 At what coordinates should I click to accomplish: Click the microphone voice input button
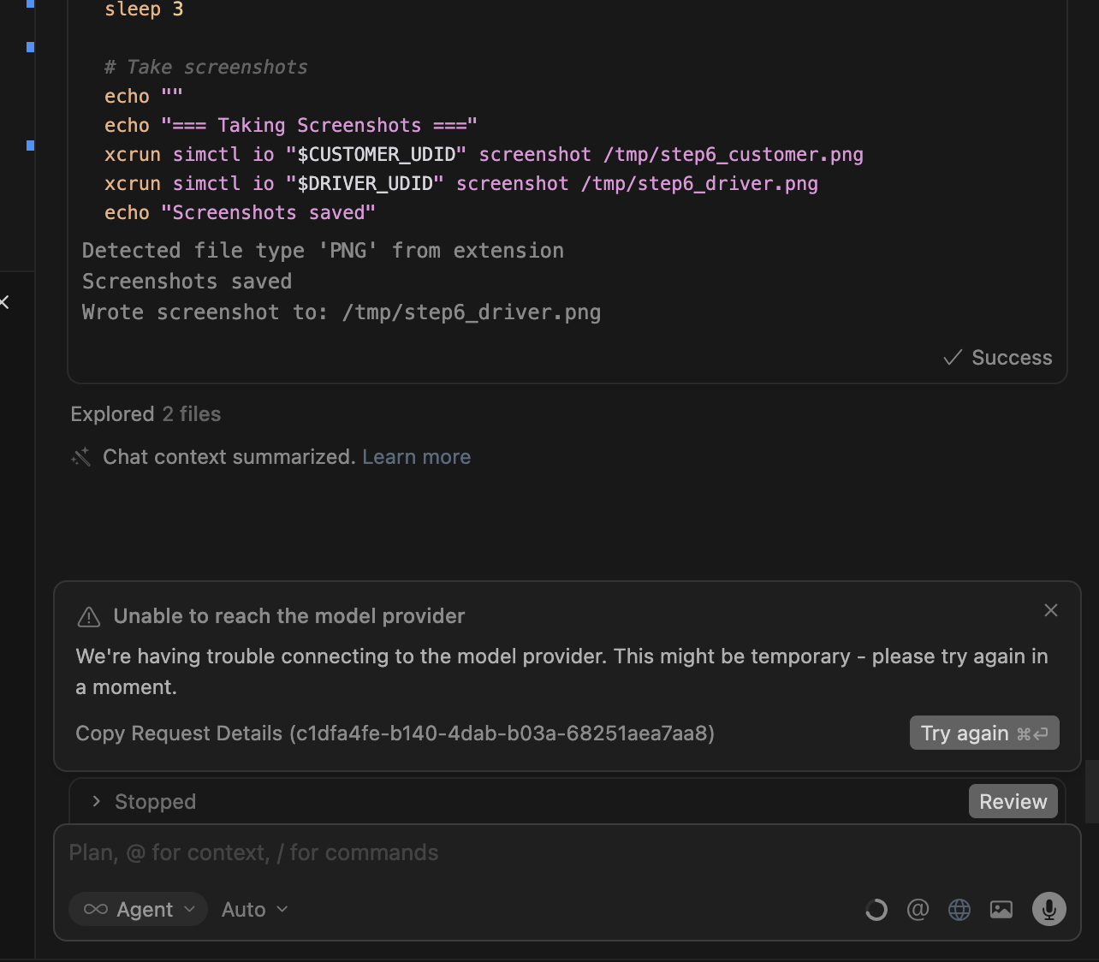(x=1049, y=909)
